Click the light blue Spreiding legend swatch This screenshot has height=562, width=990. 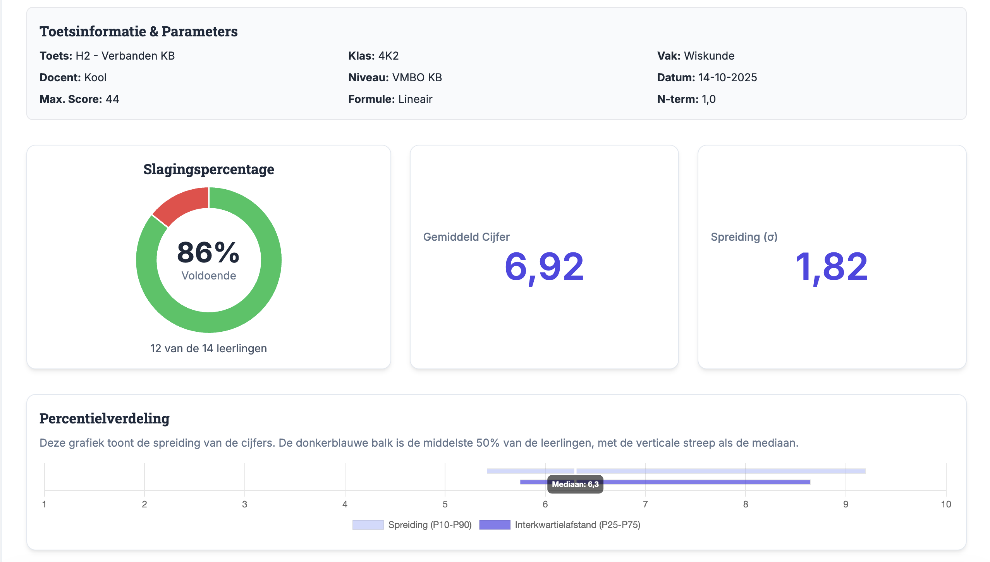[x=368, y=525]
